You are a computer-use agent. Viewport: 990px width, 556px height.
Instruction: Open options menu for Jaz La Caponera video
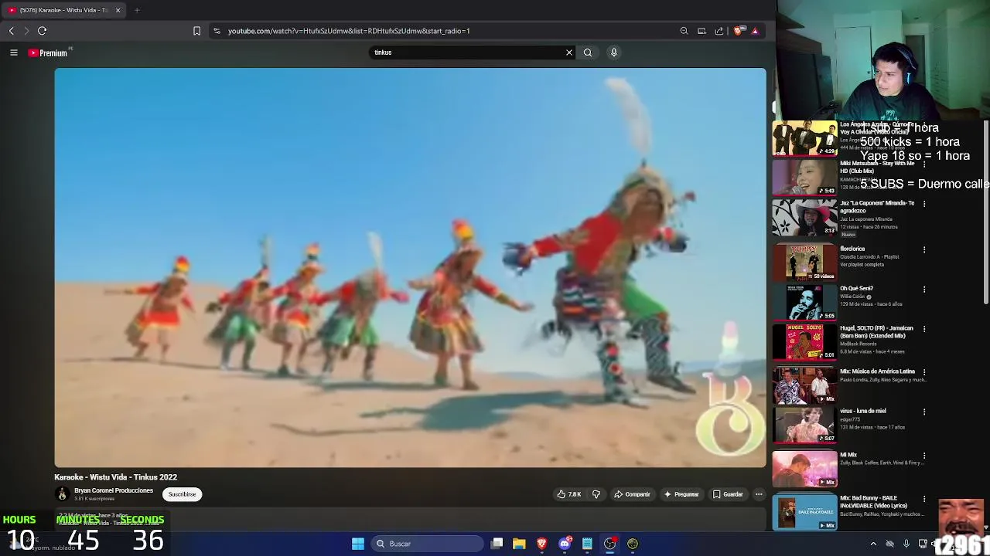(924, 204)
